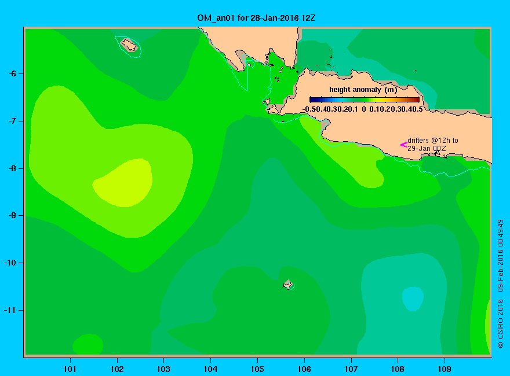Viewport: 510px width, 376px height.
Task: Click longitude axis label 109
Action: click(445, 369)
